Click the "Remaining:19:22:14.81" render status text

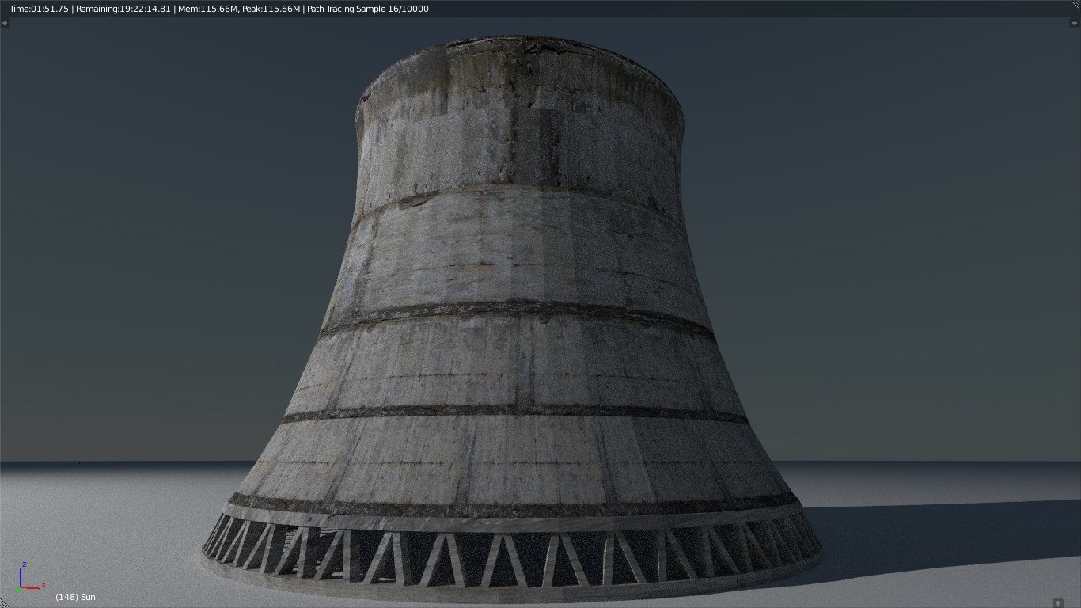click(x=123, y=9)
